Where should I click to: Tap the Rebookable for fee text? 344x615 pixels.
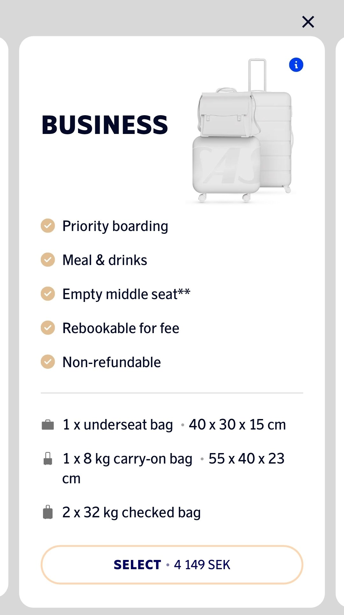pos(121,328)
